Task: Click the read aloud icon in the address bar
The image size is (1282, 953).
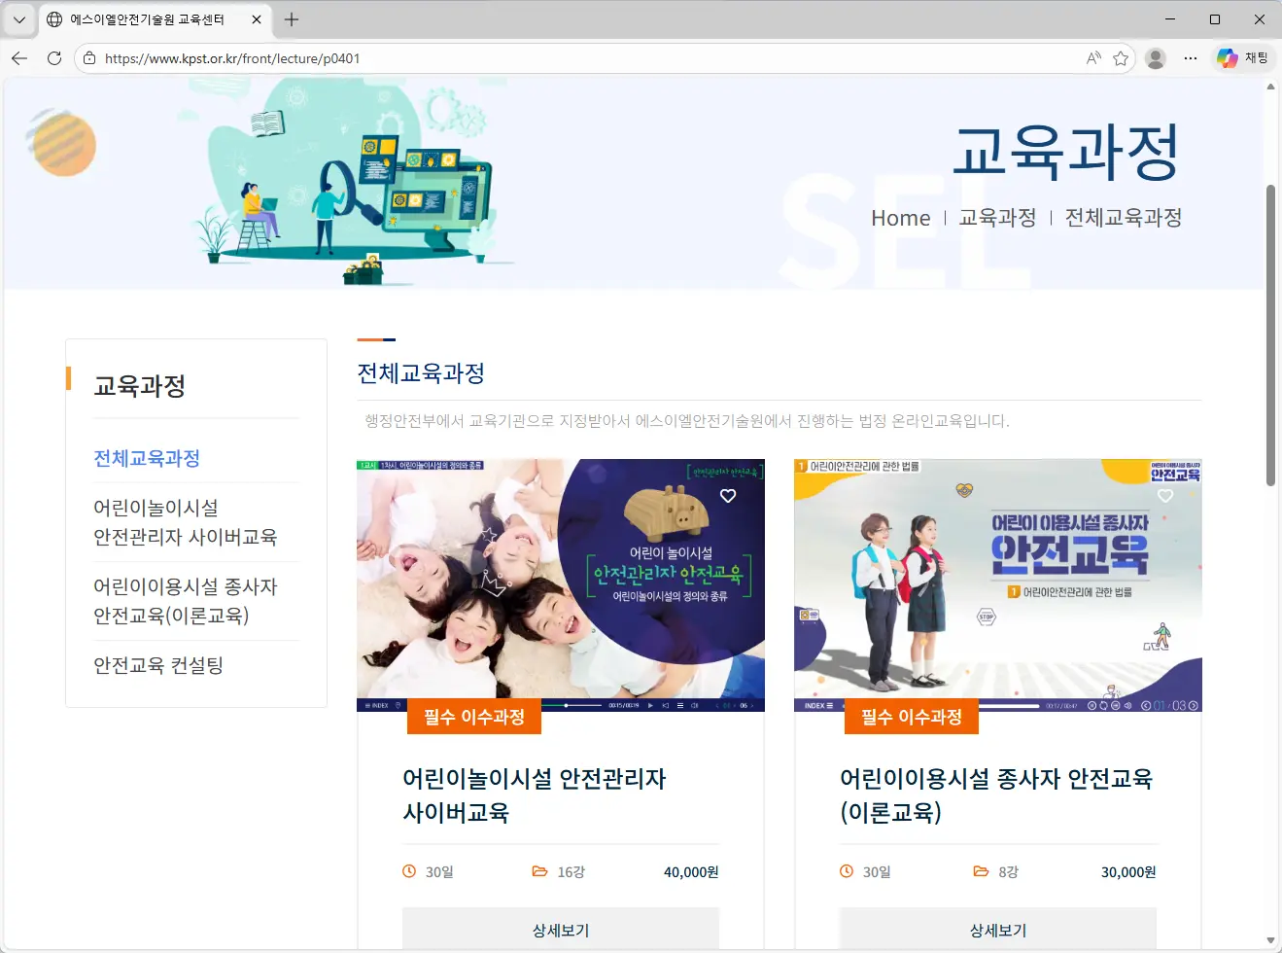Action: point(1092,57)
